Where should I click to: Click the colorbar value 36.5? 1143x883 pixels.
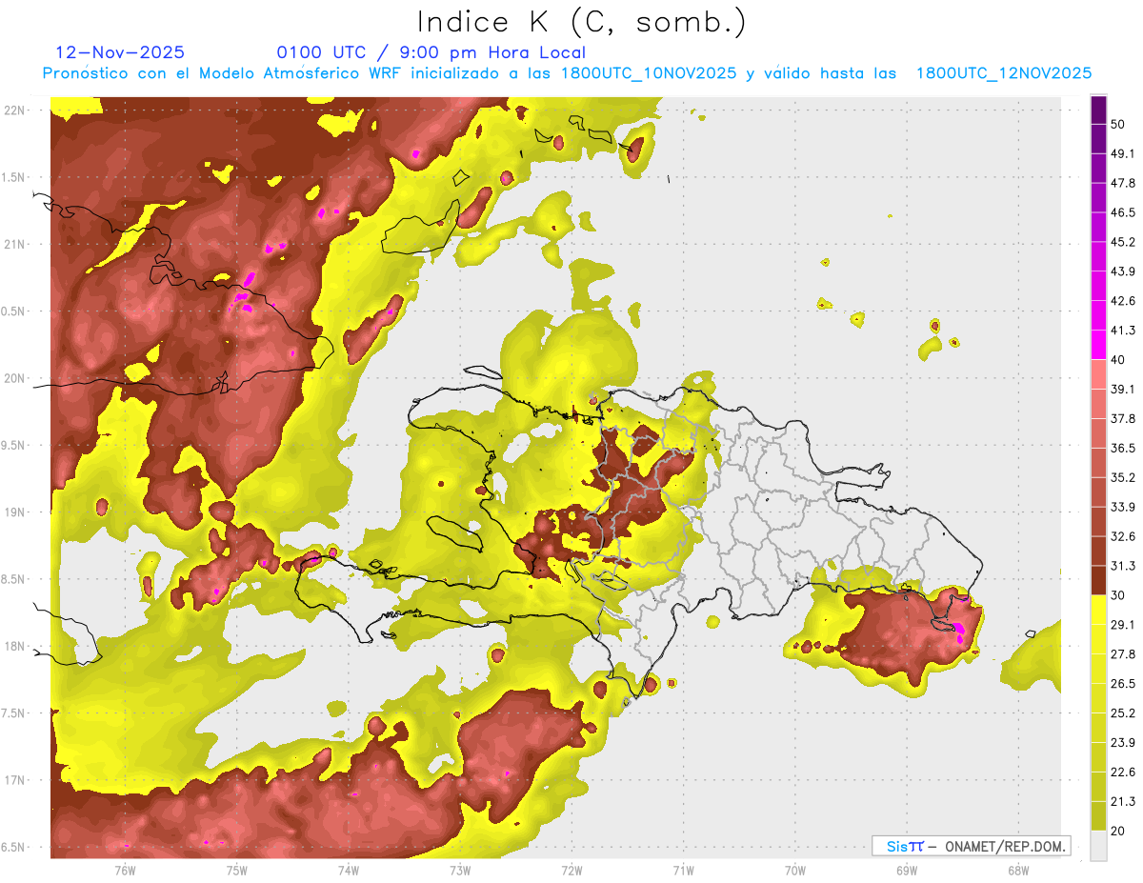coord(1123,448)
